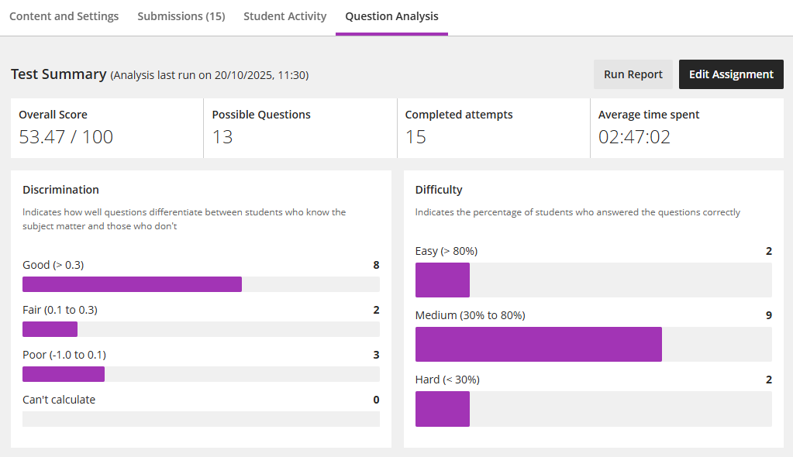The image size is (793, 457).
Task: Select the Question Analysis tab
Action: [x=391, y=16]
